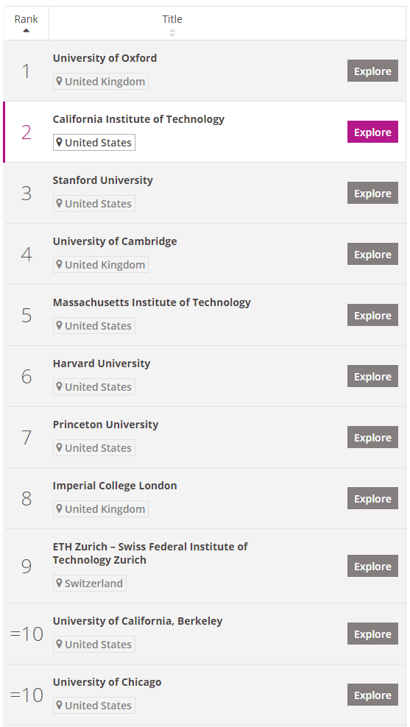The height and width of the screenshot is (727, 410).
Task: Click location pin under Imperial College London
Action: coord(59,508)
